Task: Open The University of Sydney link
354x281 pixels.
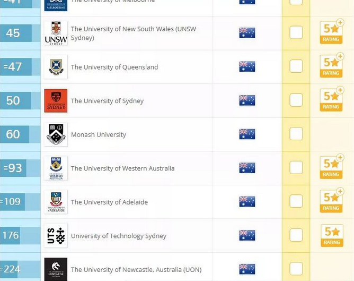Action: click(107, 101)
